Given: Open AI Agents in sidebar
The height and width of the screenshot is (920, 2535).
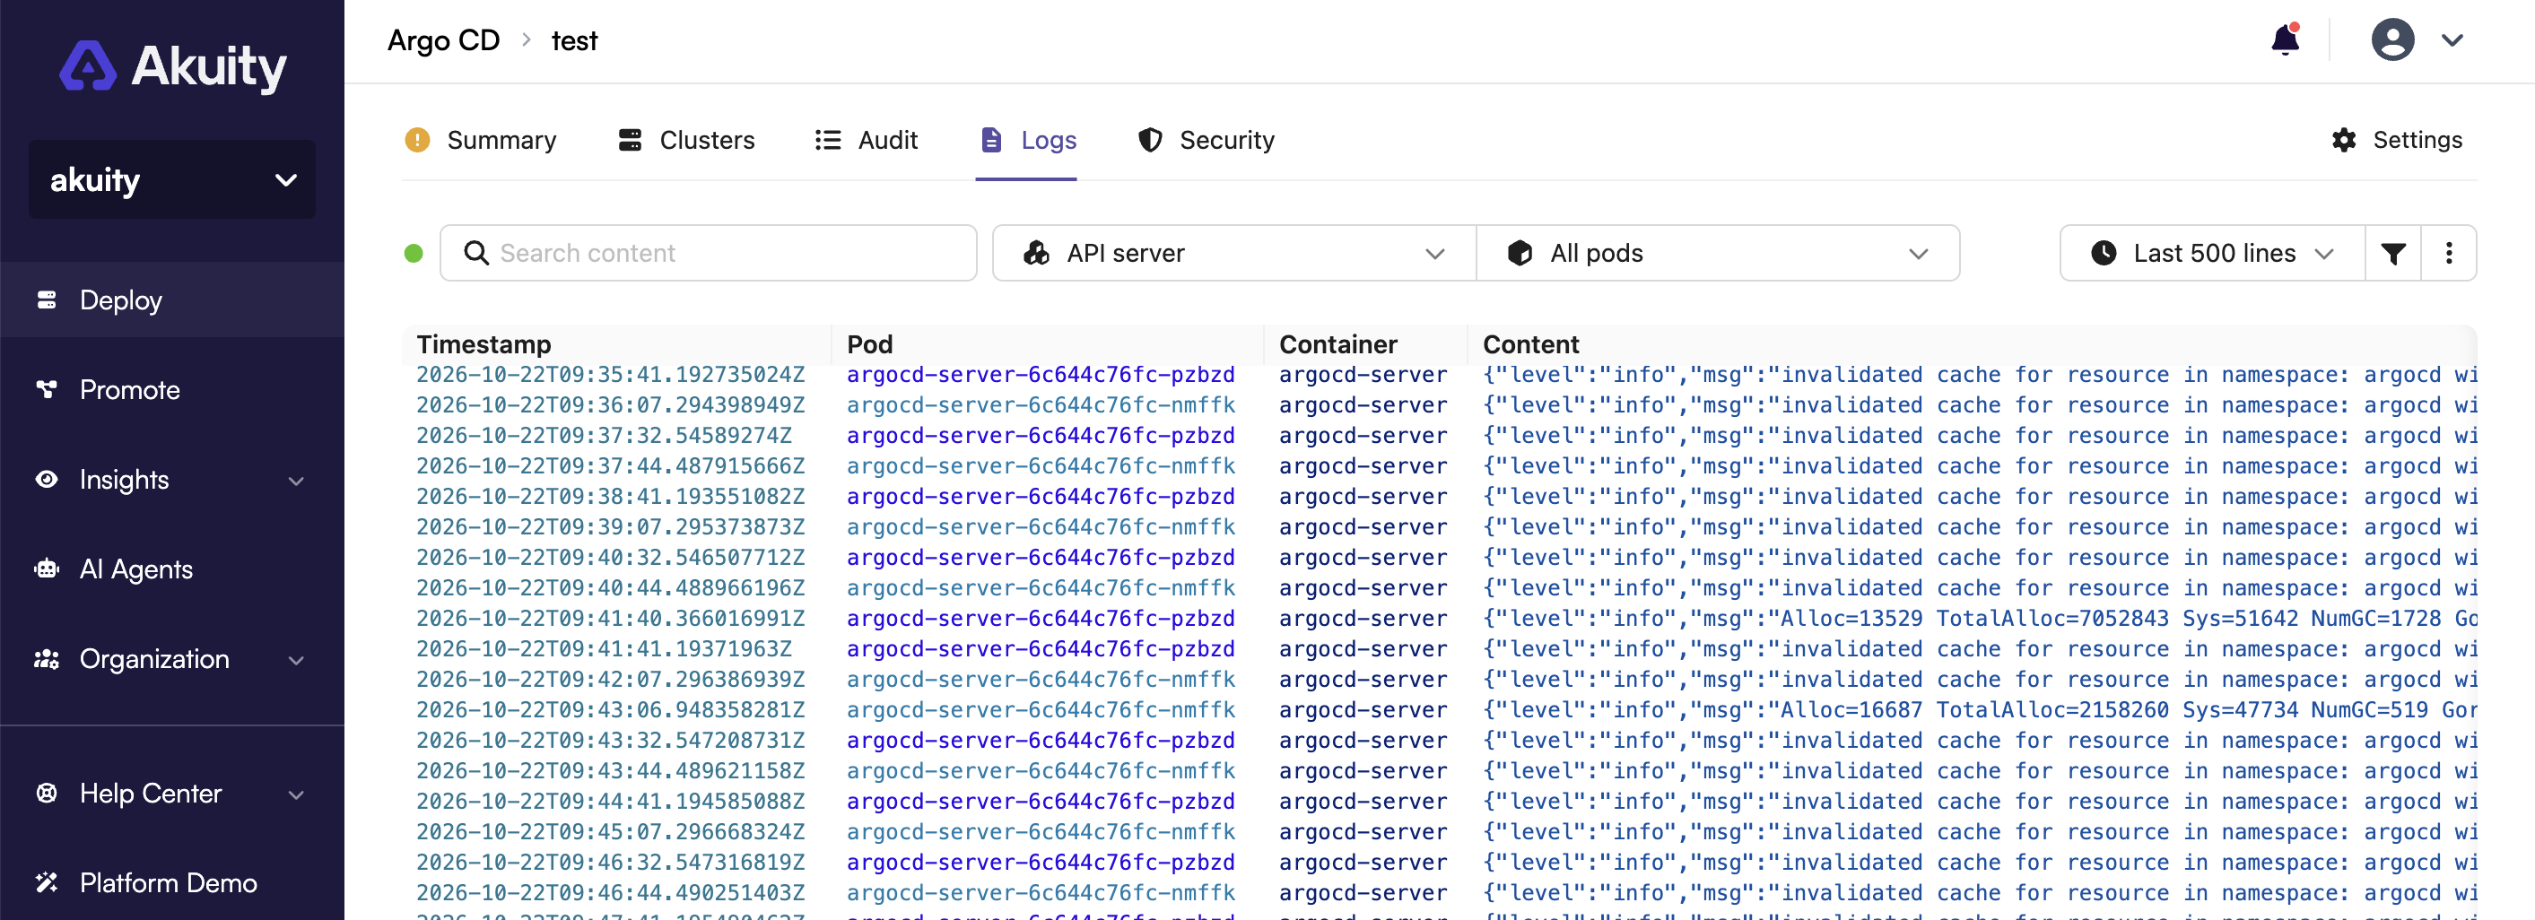Looking at the screenshot, I should click(x=172, y=568).
